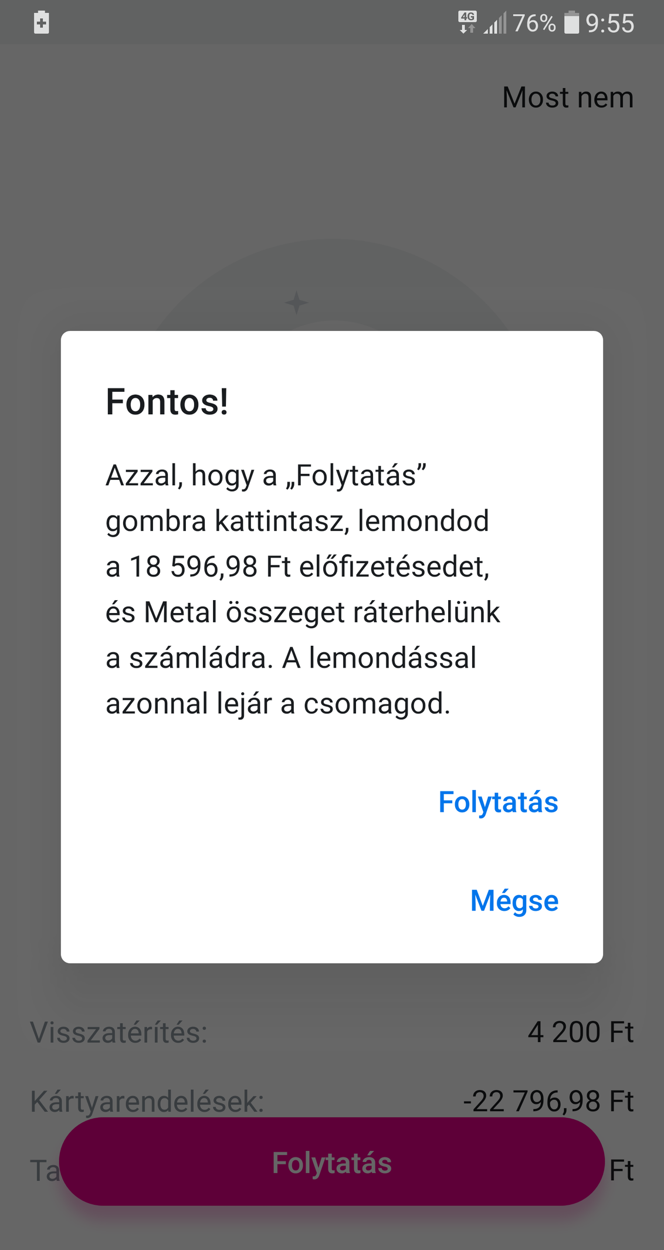
Task: Tap the "Most nem" link
Action: point(567,97)
